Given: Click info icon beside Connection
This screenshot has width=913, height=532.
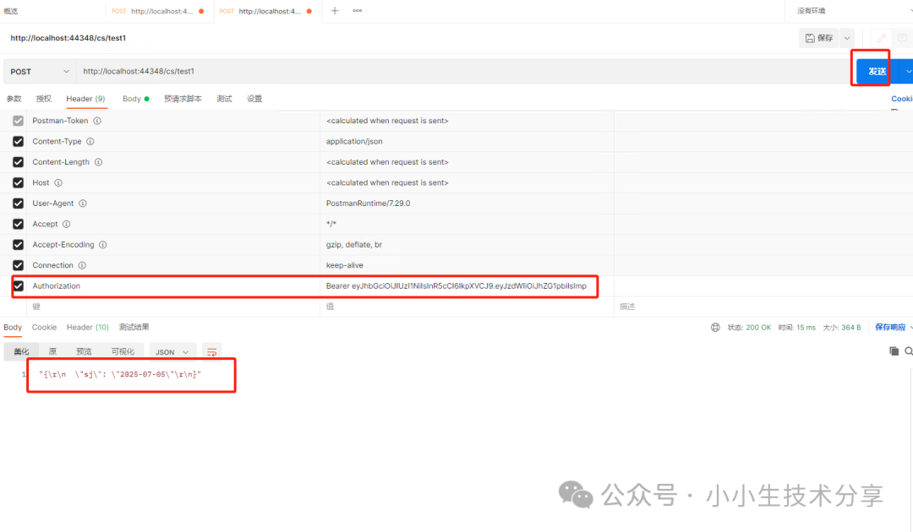Looking at the screenshot, I should coord(82,265).
